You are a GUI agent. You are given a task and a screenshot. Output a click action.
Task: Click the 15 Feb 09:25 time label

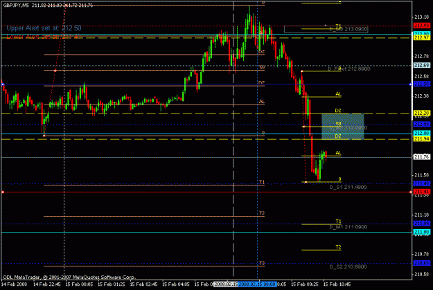point(305,284)
